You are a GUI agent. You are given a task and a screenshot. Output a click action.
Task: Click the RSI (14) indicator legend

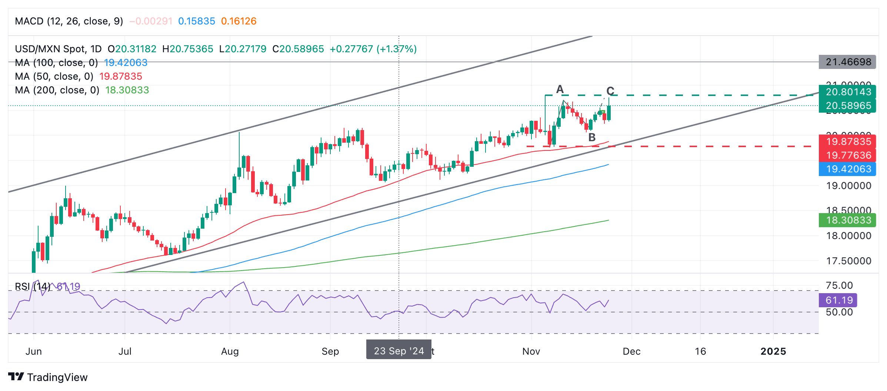click(33, 286)
